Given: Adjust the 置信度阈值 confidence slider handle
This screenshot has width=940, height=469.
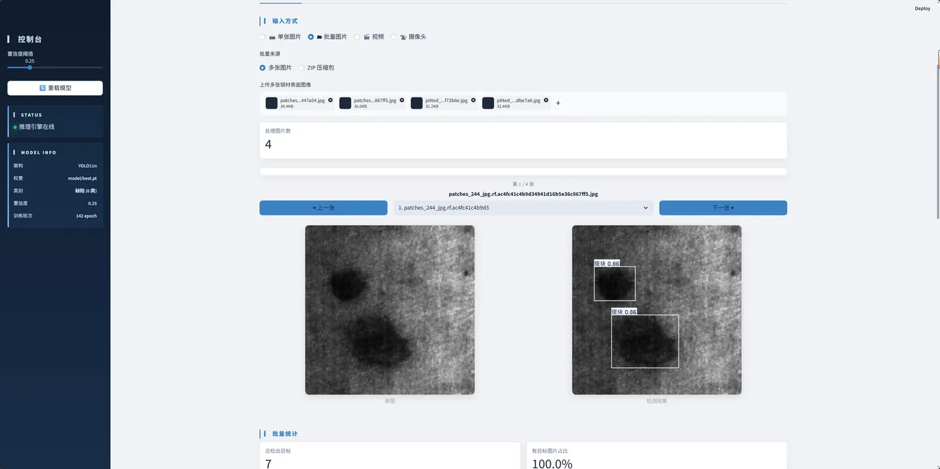Looking at the screenshot, I should click(30, 67).
